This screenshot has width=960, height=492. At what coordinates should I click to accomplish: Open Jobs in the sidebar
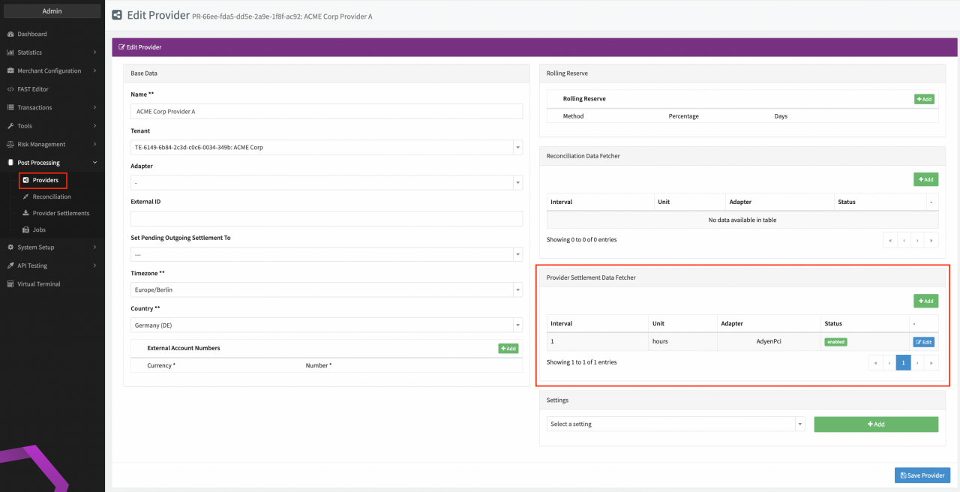point(40,229)
